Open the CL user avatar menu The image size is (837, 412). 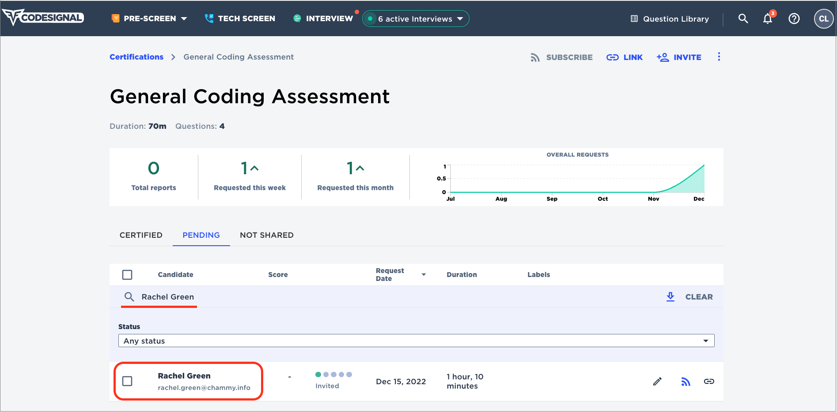click(x=823, y=19)
